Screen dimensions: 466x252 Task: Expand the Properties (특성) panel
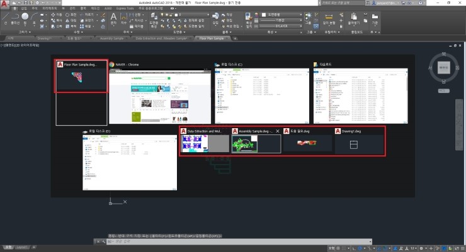[x=271, y=32]
